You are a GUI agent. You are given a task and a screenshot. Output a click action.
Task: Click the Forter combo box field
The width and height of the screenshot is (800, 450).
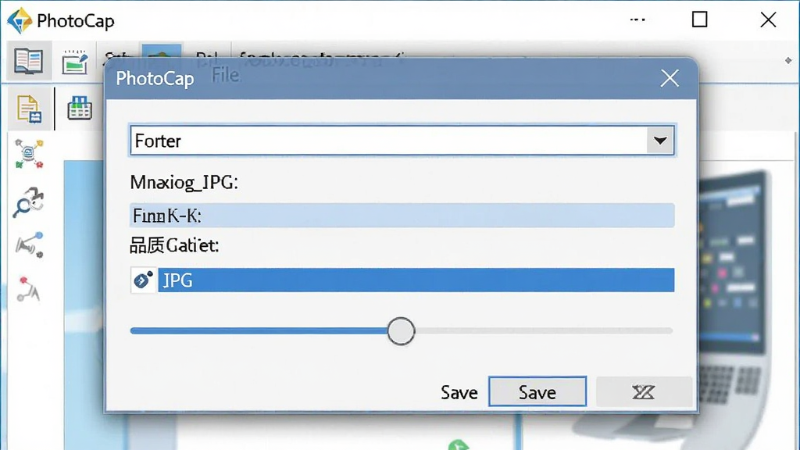(x=402, y=141)
